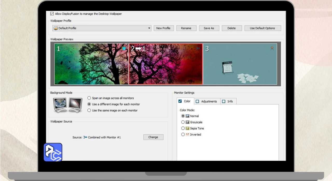Click the Combined with Monitor #1 source icon
332x181 pixels.
click(x=85, y=137)
